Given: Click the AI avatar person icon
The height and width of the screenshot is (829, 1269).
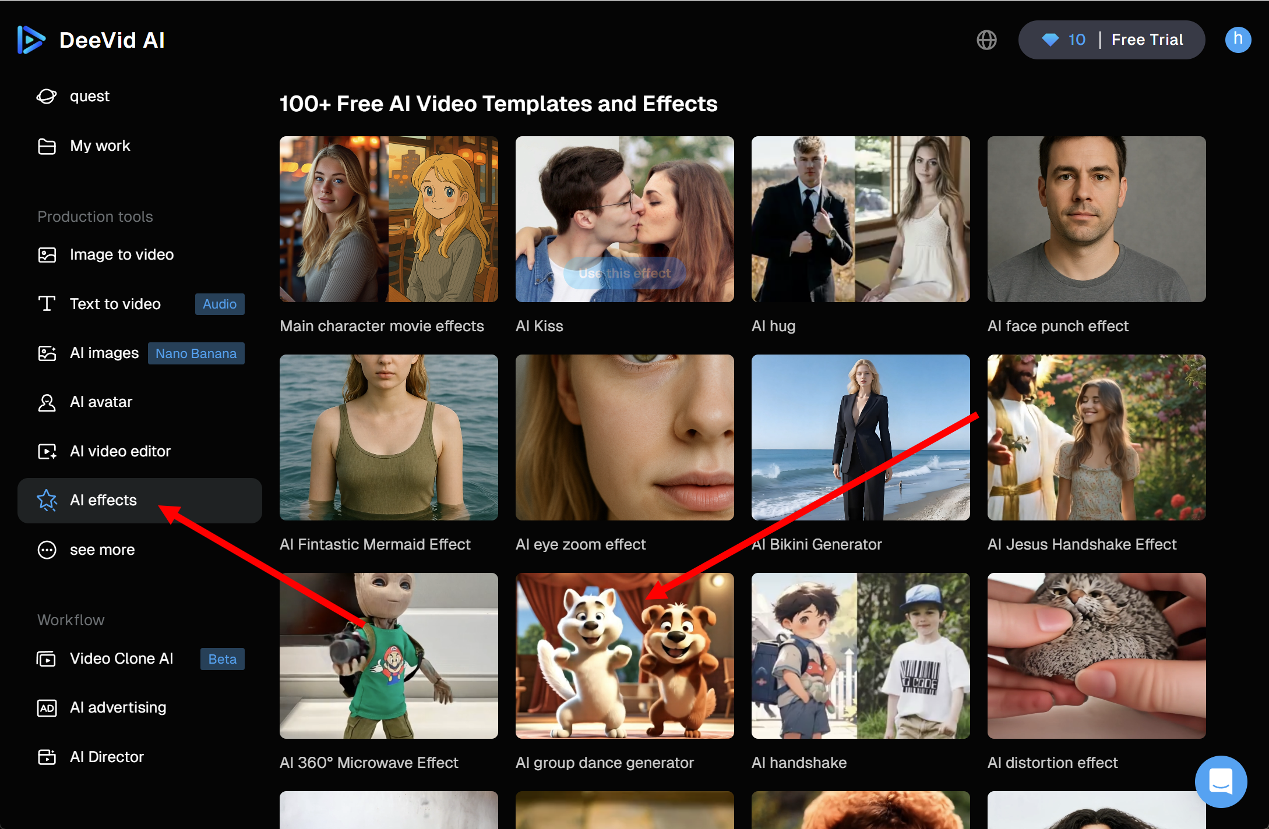Looking at the screenshot, I should pyautogui.click(x=47, y=402).
